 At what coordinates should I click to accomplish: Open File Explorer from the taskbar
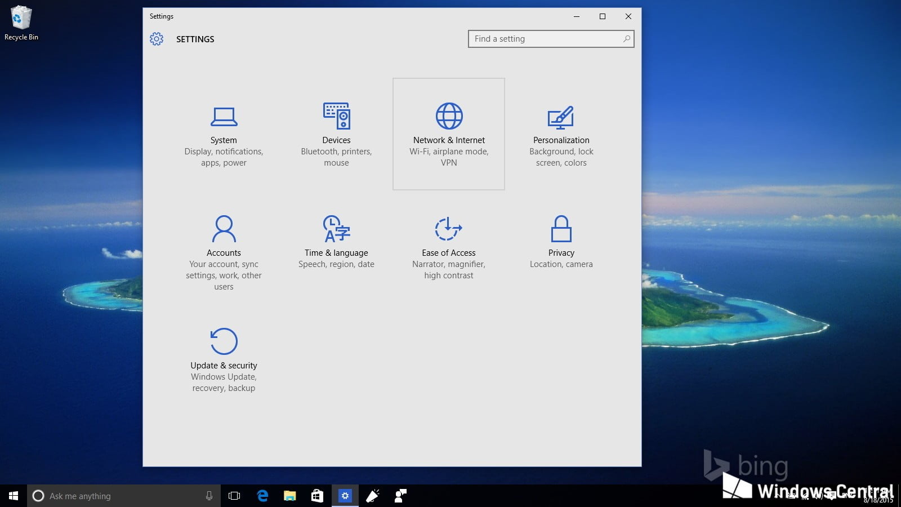click(290, 496)
